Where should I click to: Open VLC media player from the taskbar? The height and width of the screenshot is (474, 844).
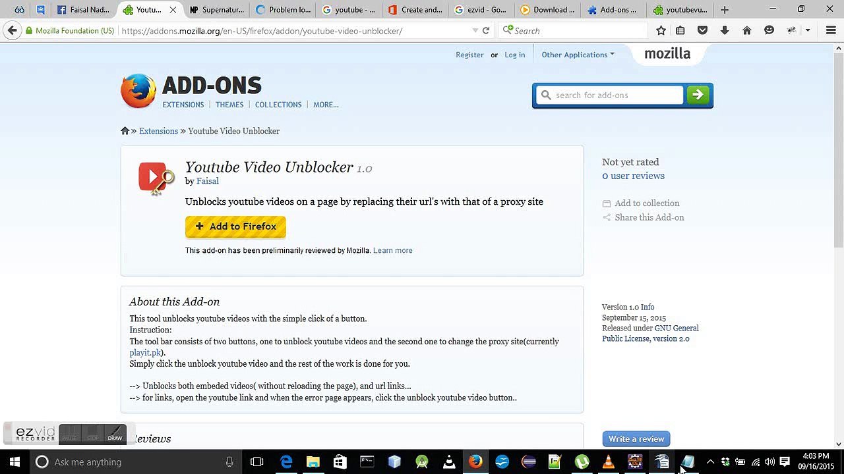[609, 461]
